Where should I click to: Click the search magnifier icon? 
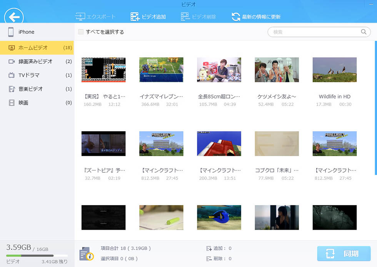(x=364, y=32)
